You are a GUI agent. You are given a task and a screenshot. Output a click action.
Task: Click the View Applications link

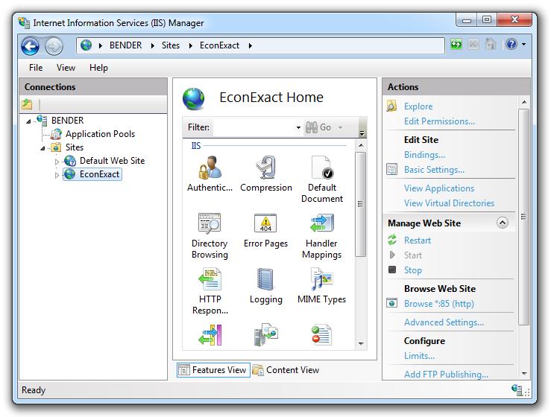coord(439,188)
